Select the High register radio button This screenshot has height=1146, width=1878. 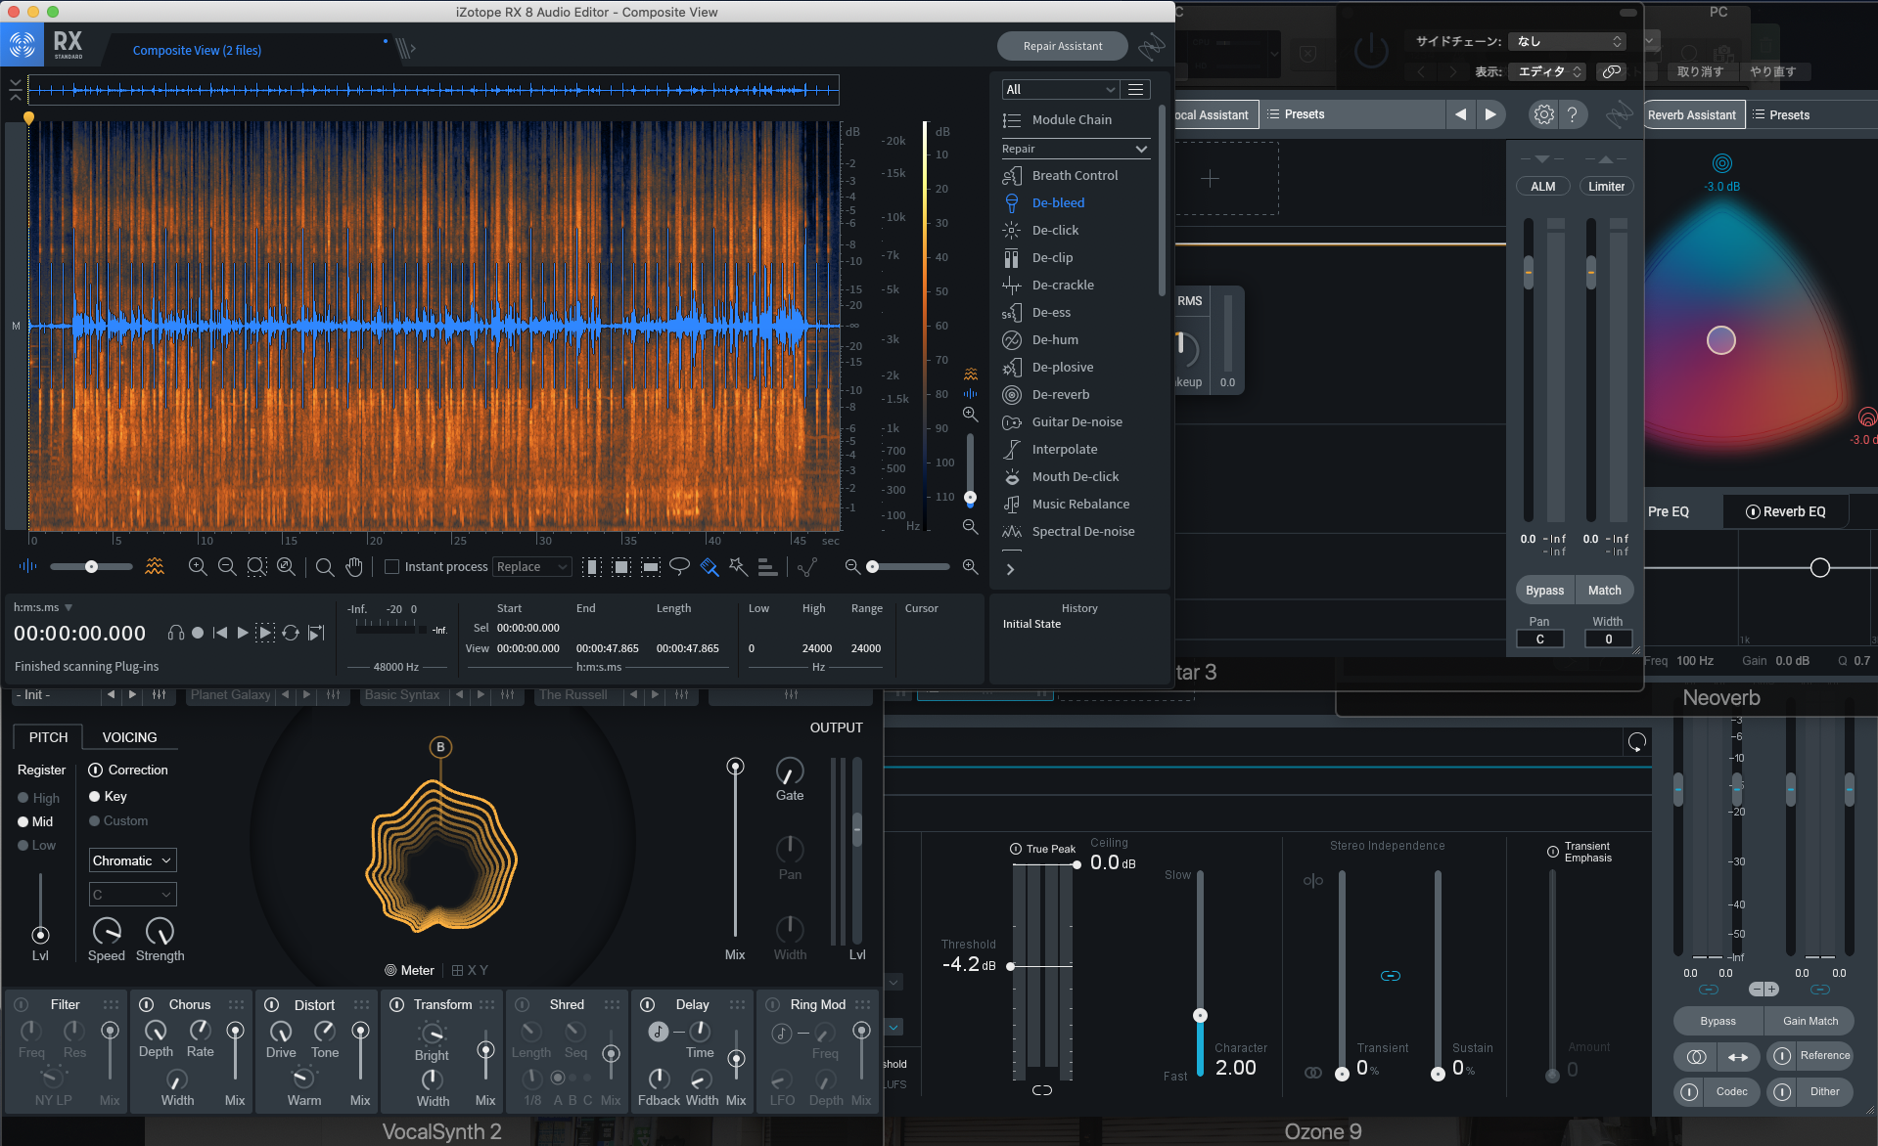(23, 798)
